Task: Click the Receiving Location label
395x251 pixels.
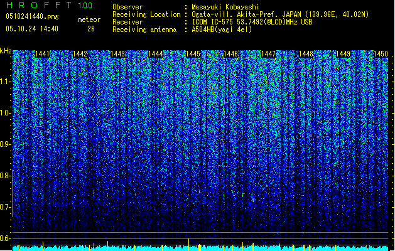Action: [x=146, y=14]
